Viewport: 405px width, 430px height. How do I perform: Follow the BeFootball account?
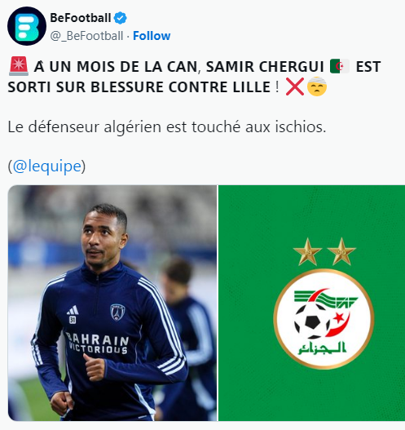tap(152, 36)
